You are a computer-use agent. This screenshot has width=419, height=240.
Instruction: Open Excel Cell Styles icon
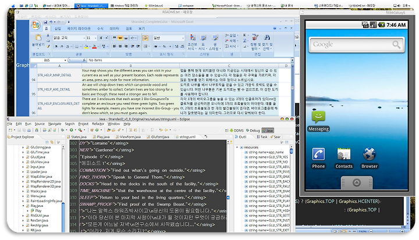point(215,37)
